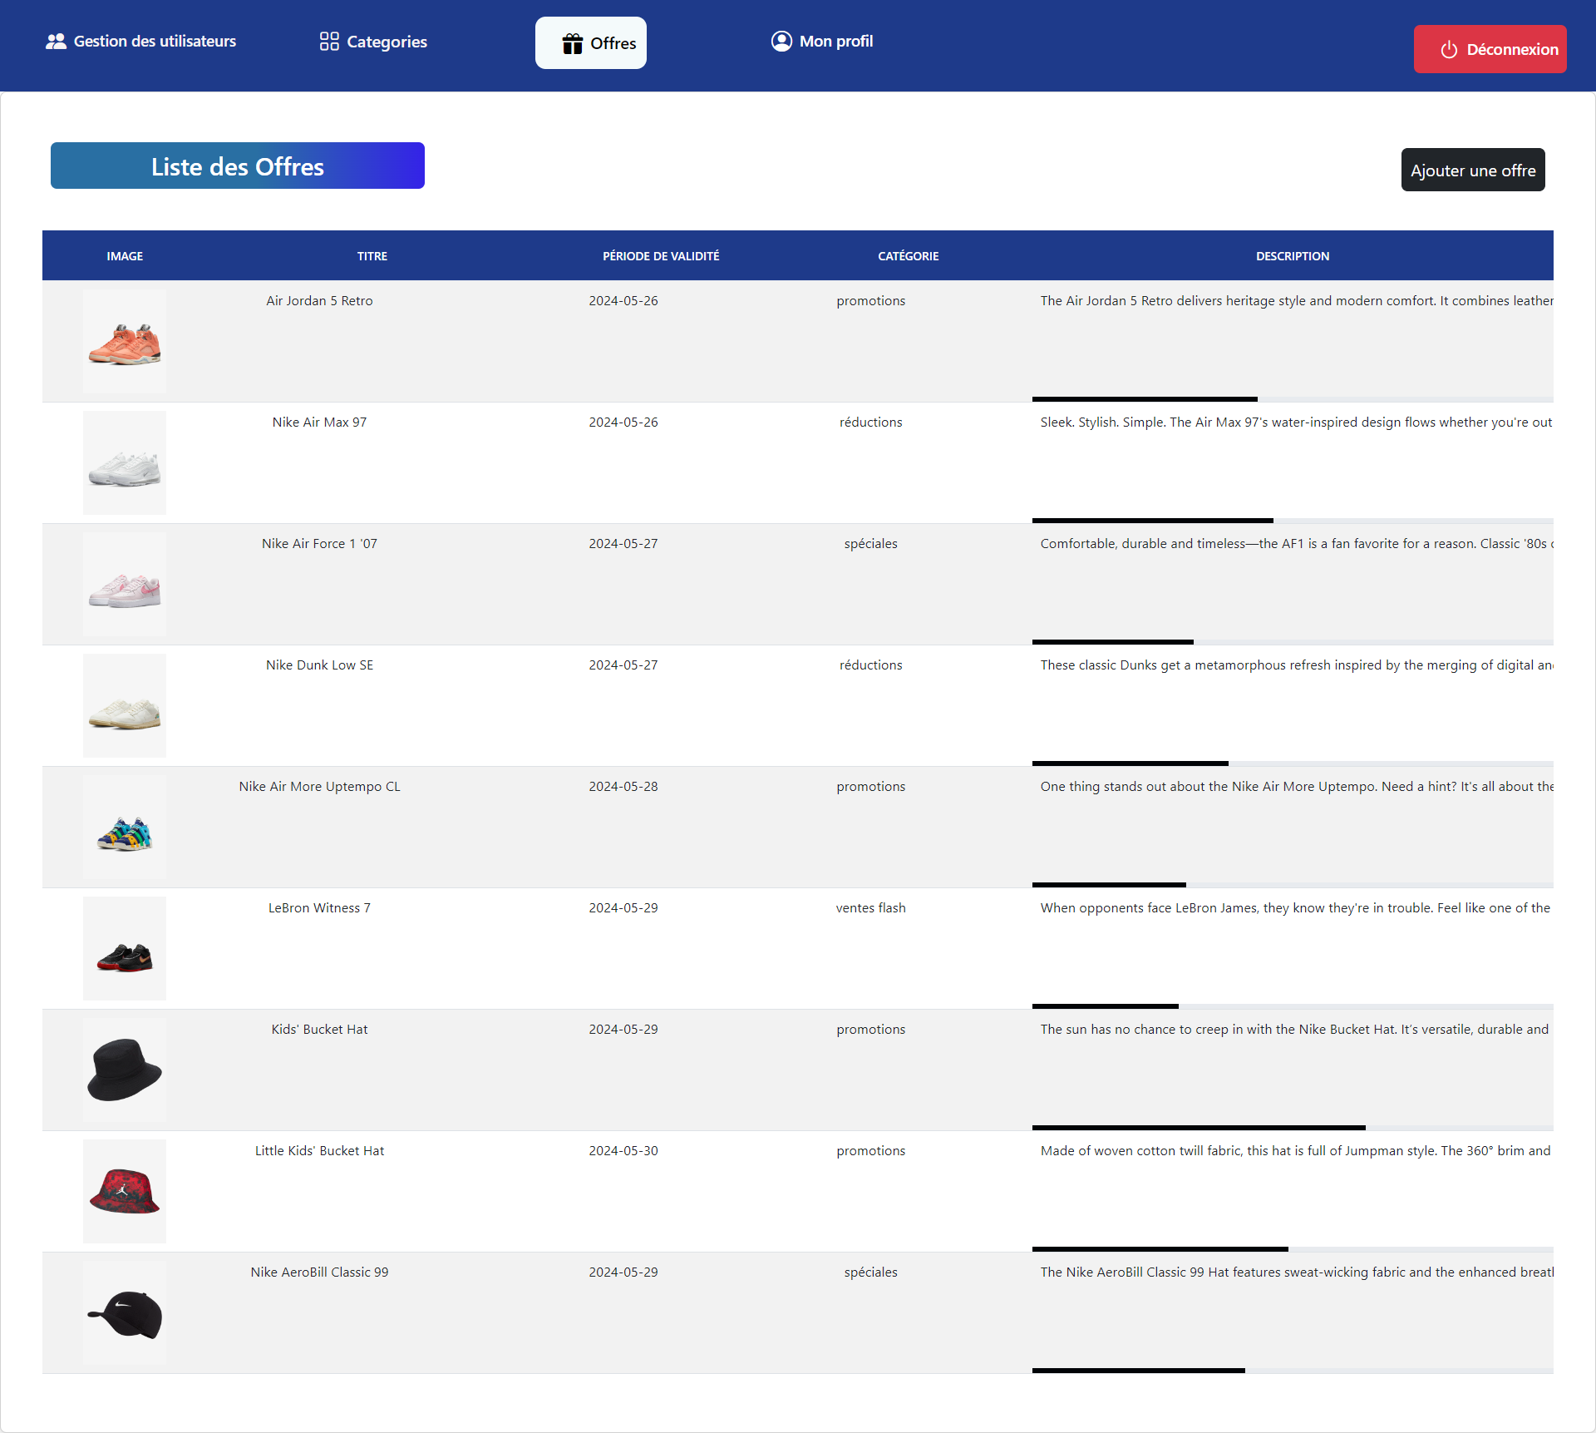Click the TITRE column header

coord(372,256)
